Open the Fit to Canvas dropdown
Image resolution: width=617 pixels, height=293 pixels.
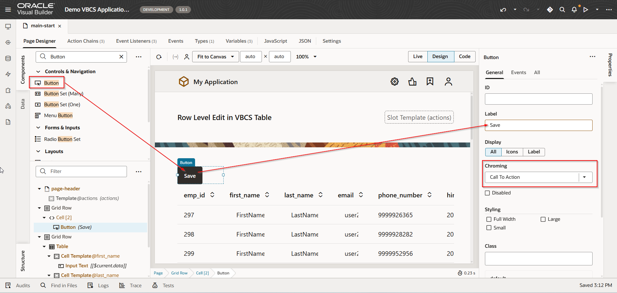tap(215, 57)
